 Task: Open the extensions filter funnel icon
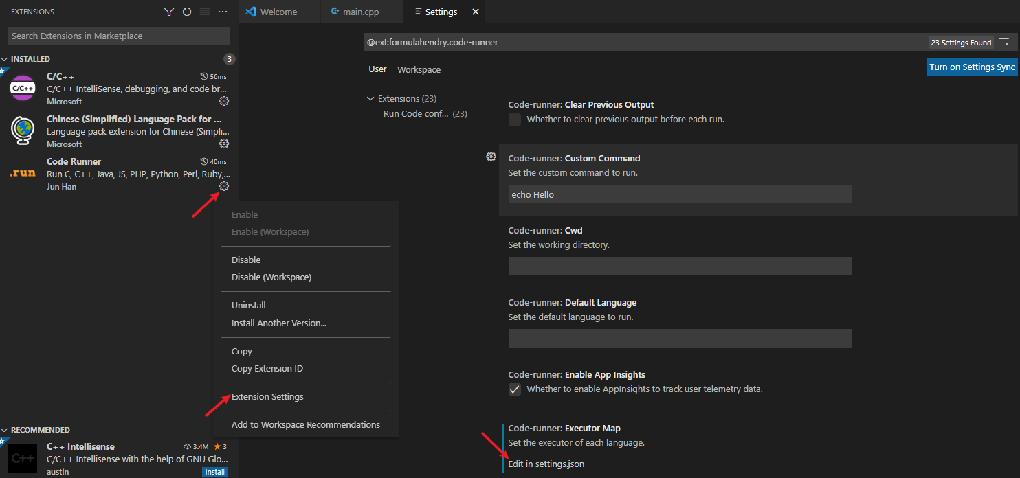pos(169,12)
